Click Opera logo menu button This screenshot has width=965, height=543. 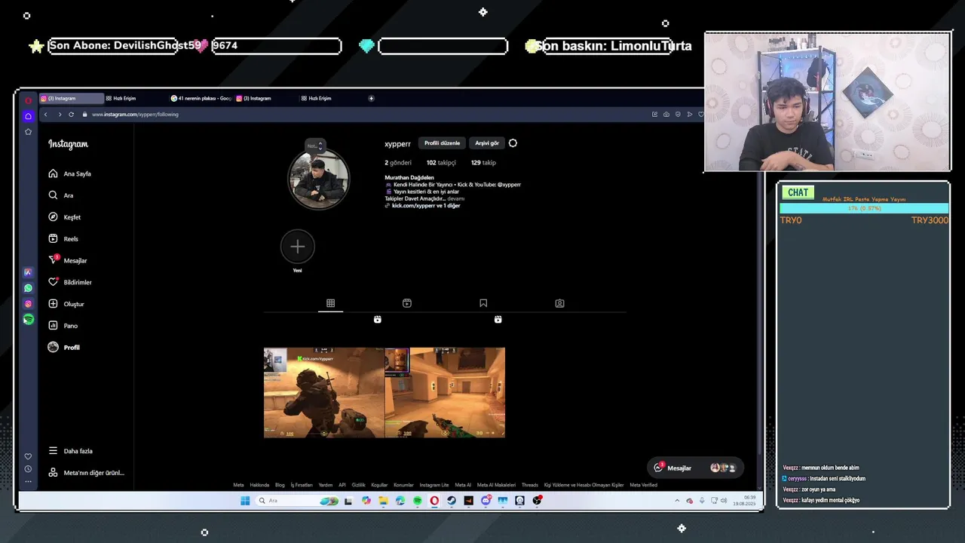(x=28, y=100)
